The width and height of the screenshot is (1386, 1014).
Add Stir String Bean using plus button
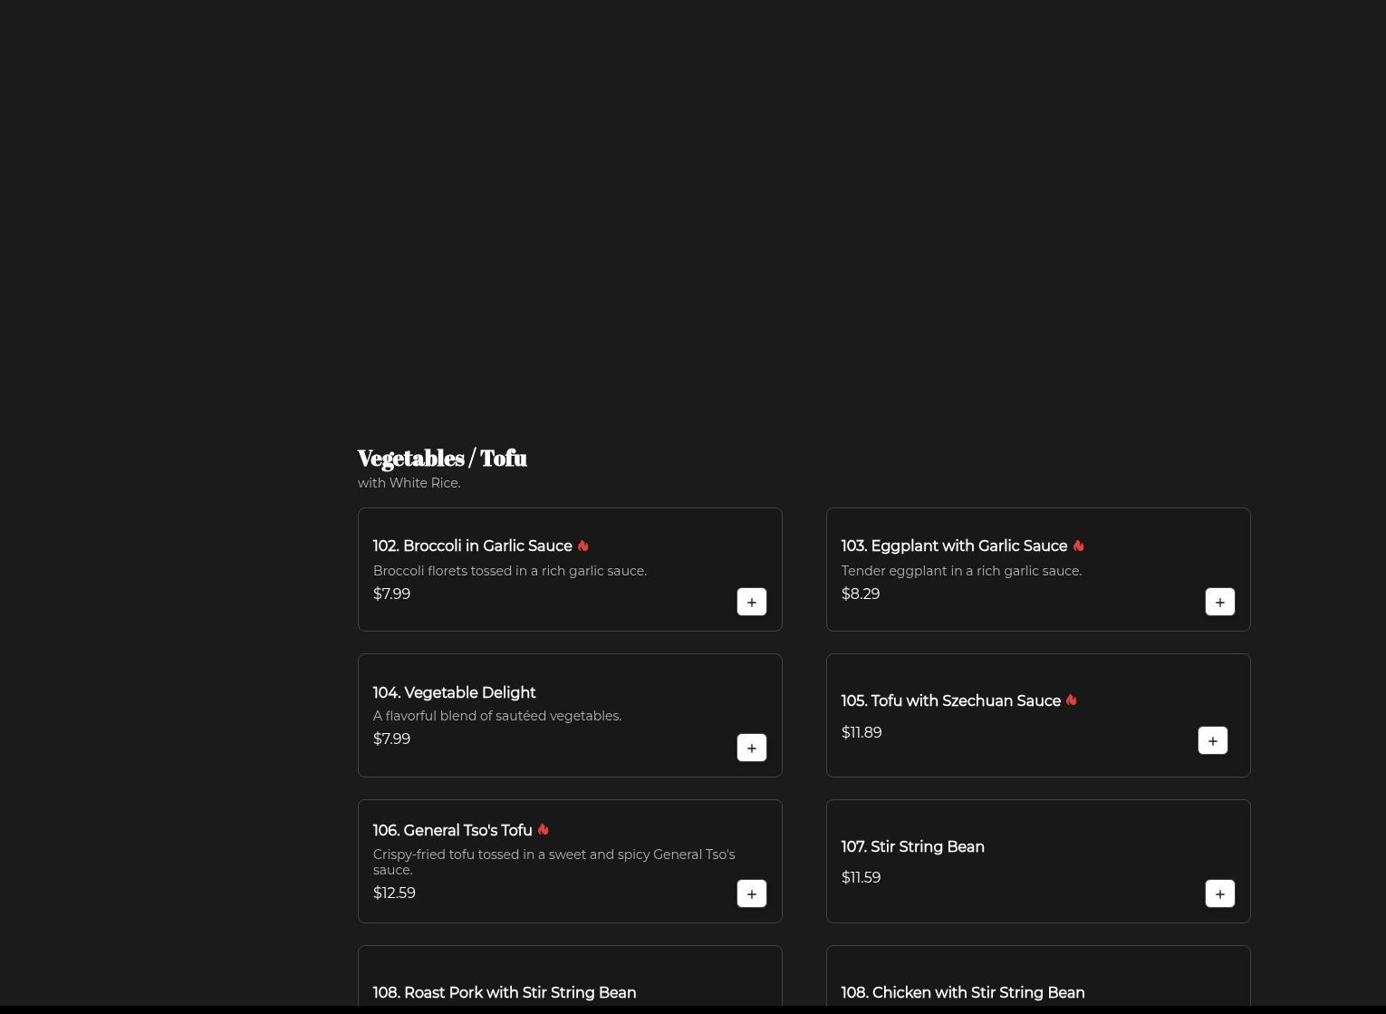[1219, 894]
